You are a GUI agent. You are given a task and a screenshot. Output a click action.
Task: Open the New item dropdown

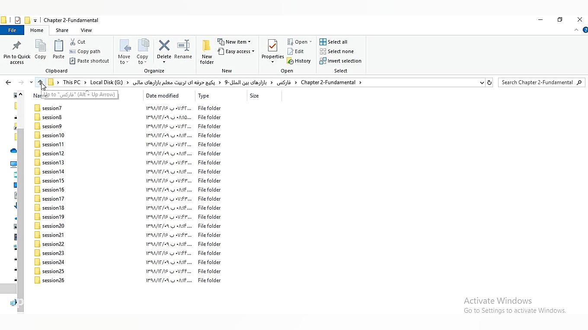pos(234,42)
